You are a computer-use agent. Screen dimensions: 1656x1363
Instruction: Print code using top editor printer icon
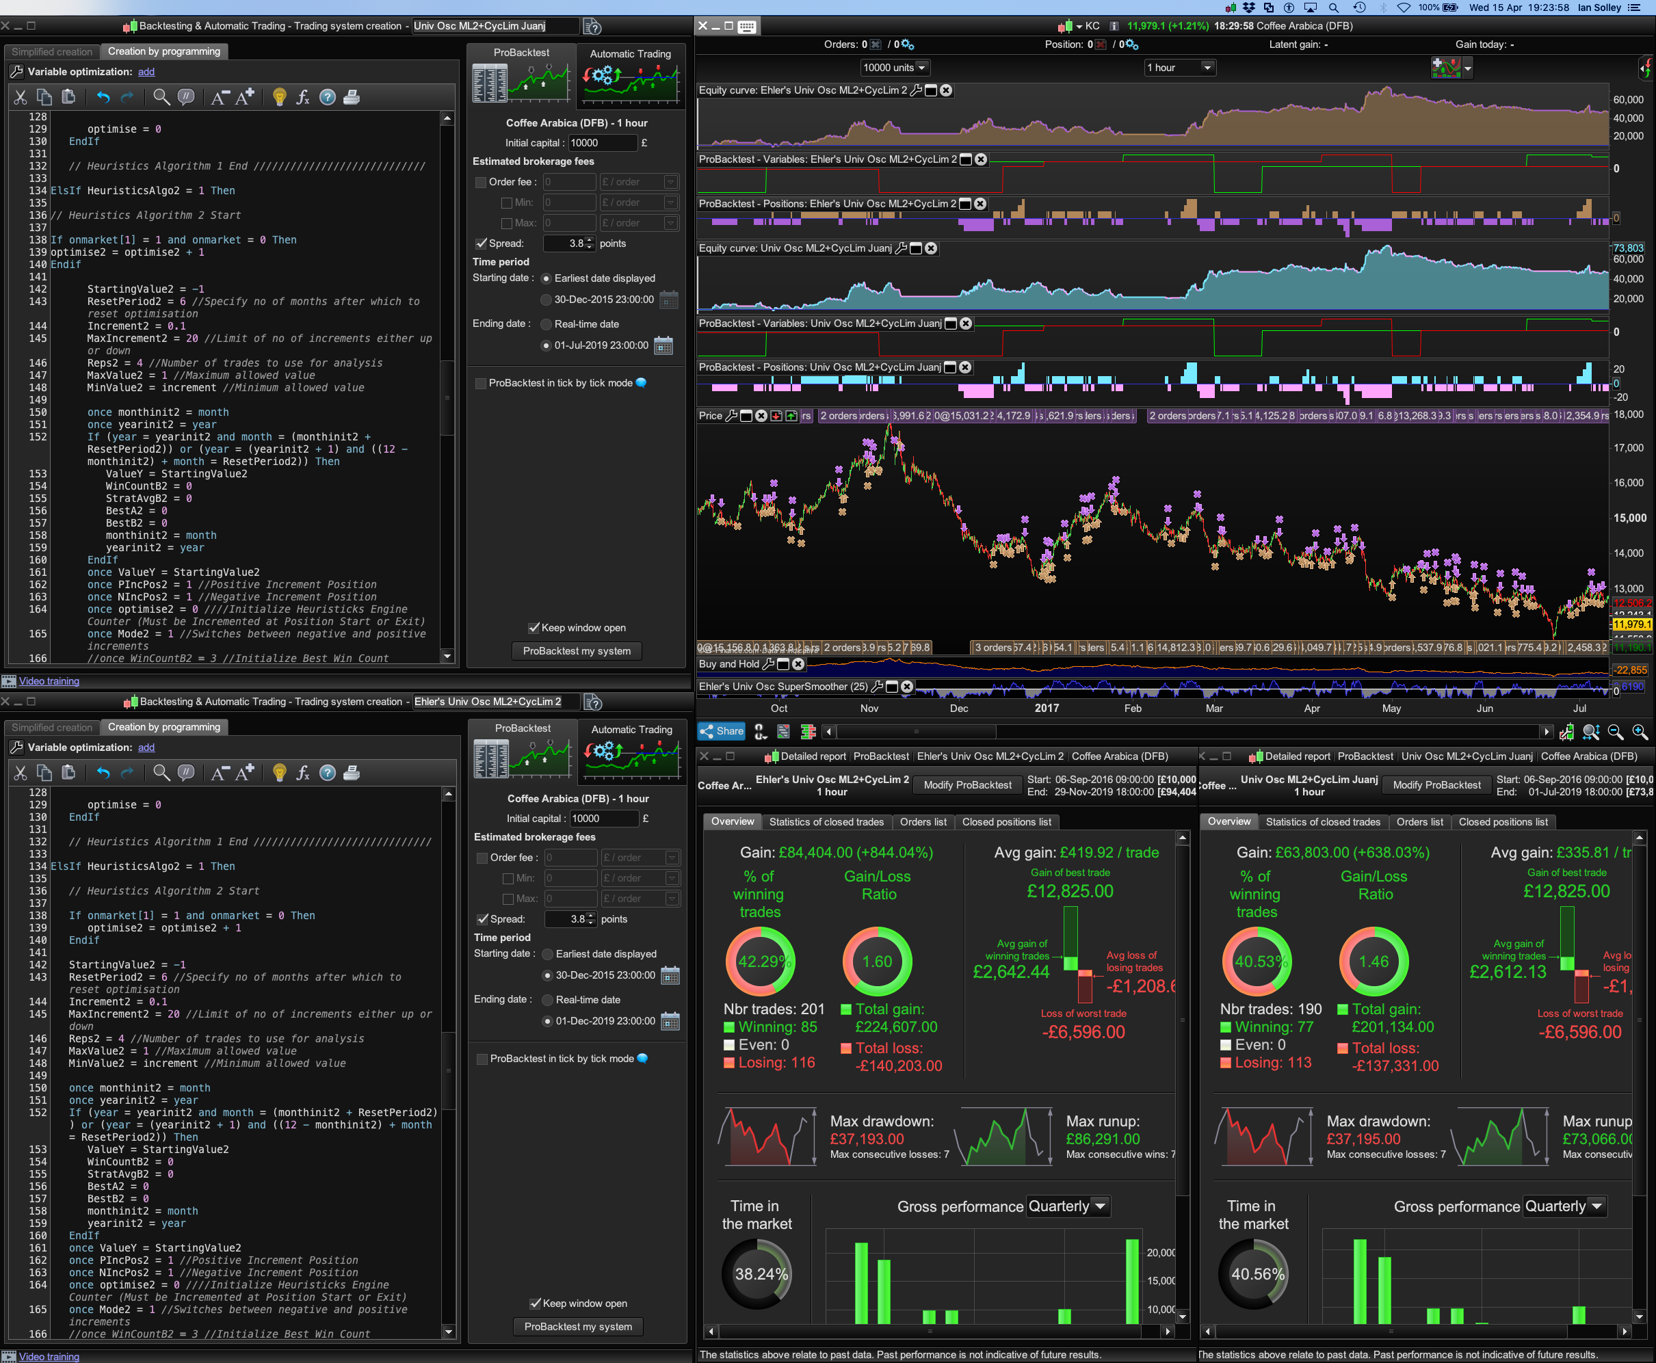pyautogui.click(x=352, y=97)
